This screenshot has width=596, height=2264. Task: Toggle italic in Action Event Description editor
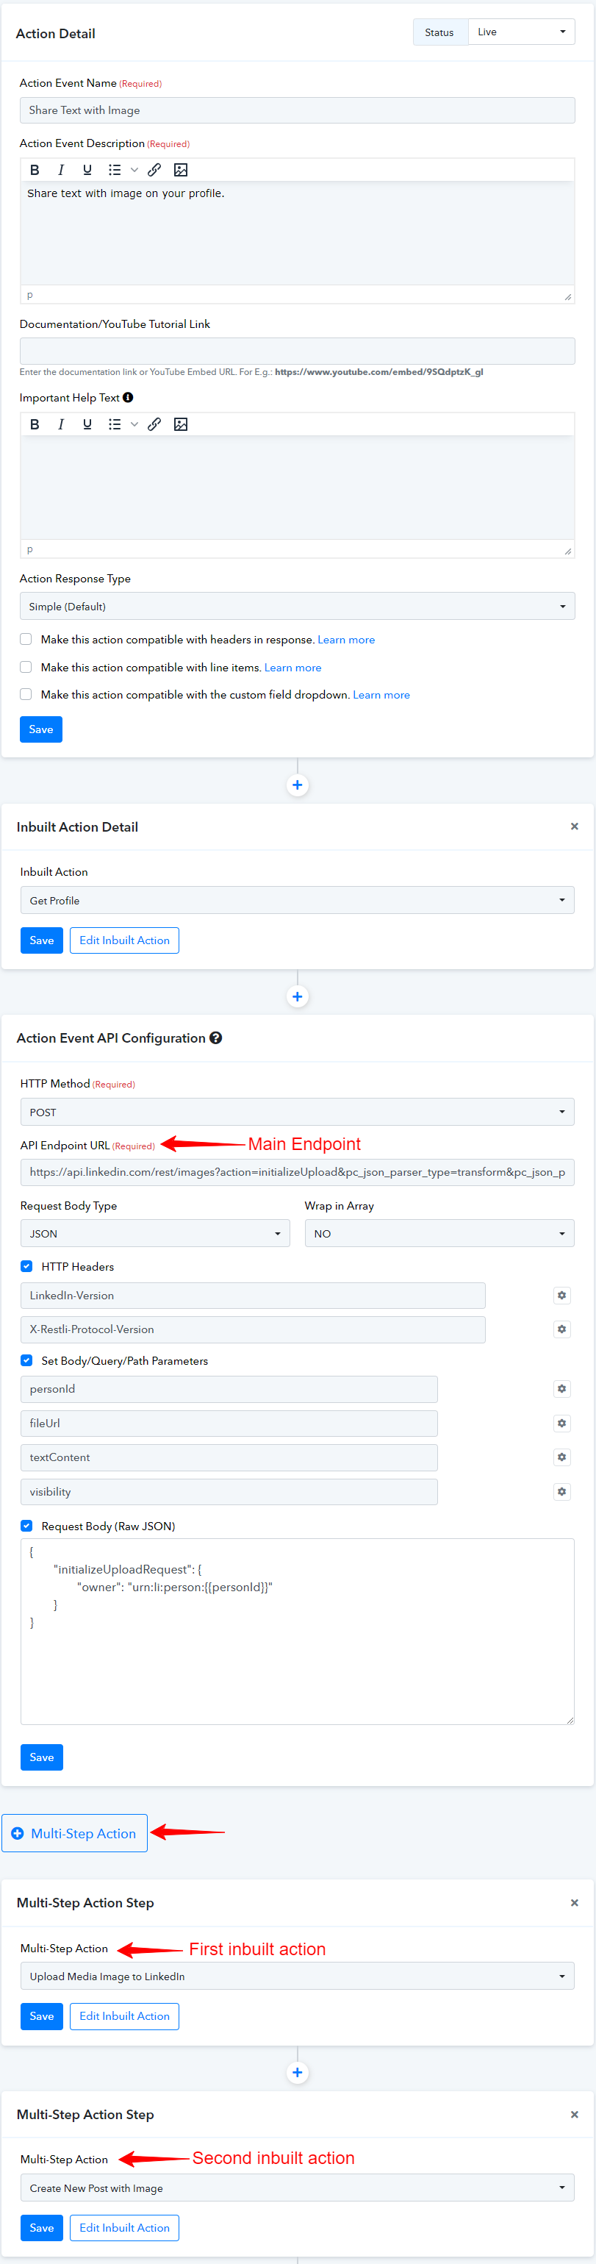pos(60,170)
